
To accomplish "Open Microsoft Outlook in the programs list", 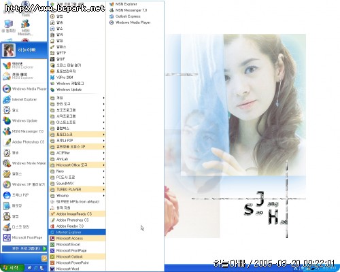I will coord(78,256).
